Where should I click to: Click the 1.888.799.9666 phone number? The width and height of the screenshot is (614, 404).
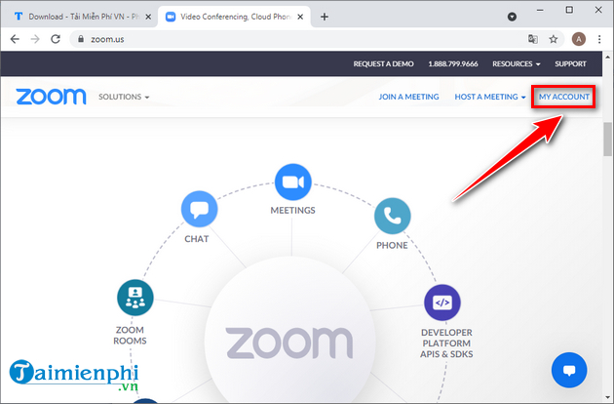click(x=453, y=63)
